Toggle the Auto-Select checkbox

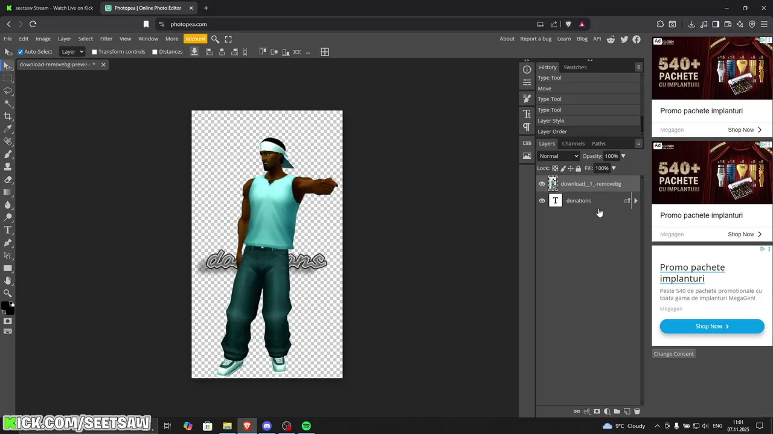pos(20,52)
